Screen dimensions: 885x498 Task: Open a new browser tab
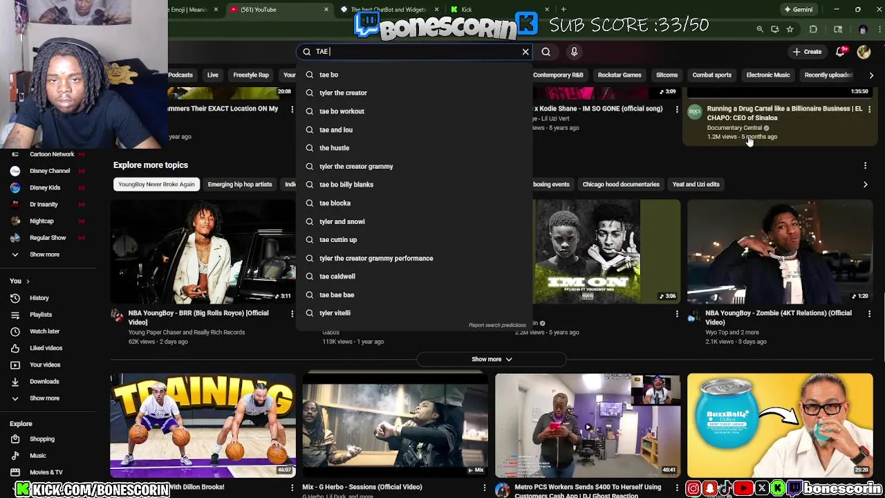[563, 10]
